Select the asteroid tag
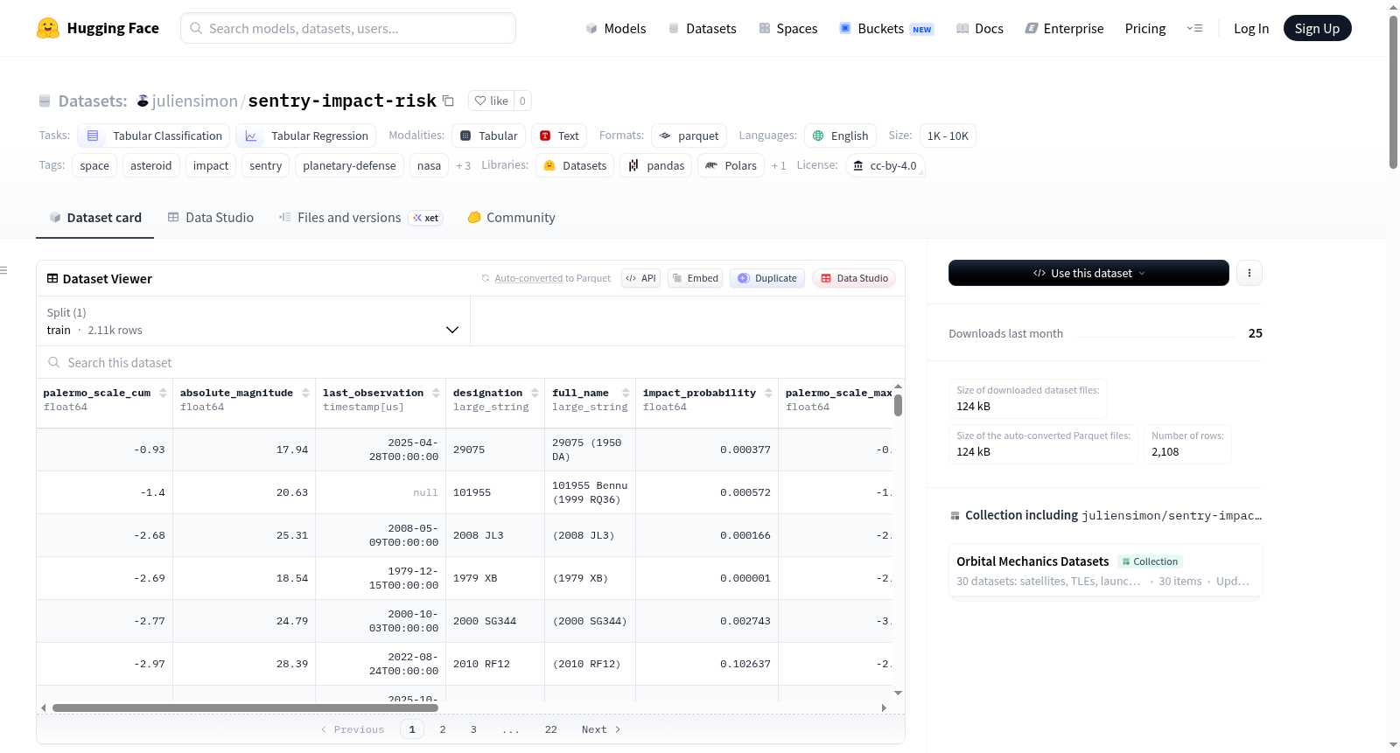1400x753 pixels. 151,165
